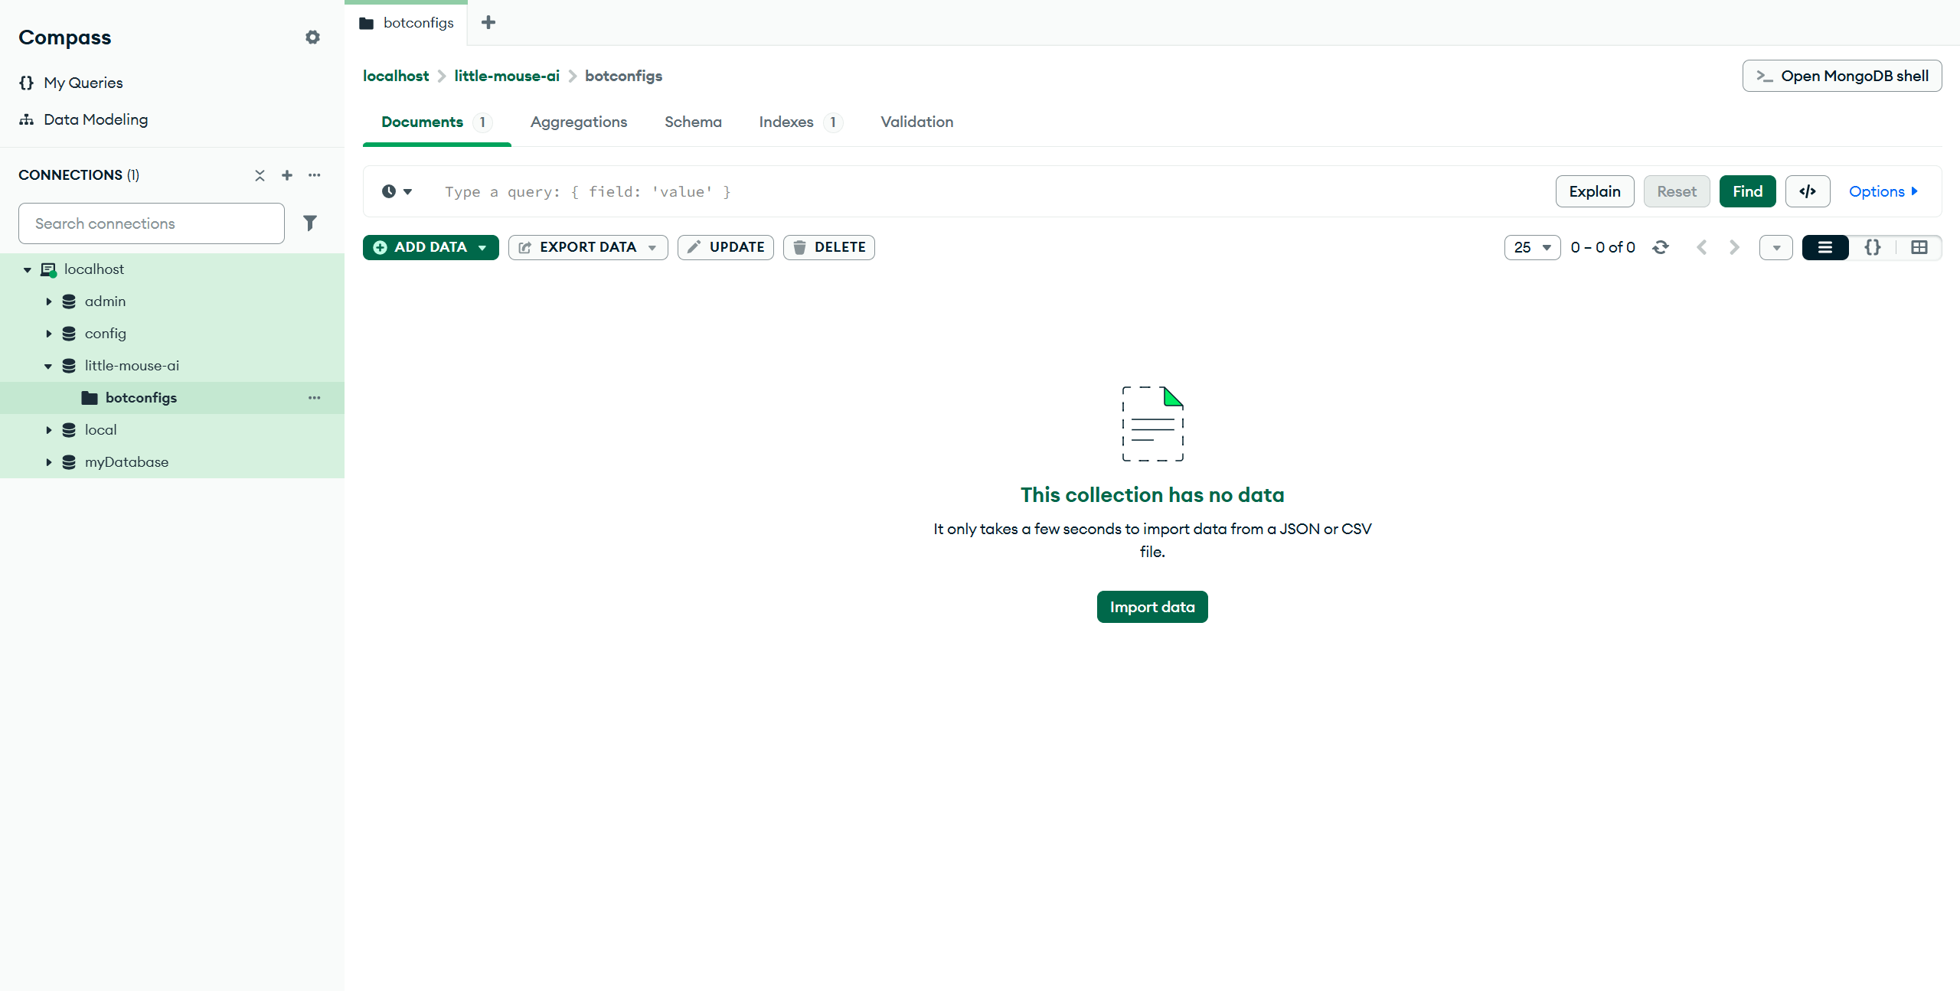The height and width of the screenshot is (991, 1960).
Task: Switch to Aggregations tab
Action: [x=579, y=122]
